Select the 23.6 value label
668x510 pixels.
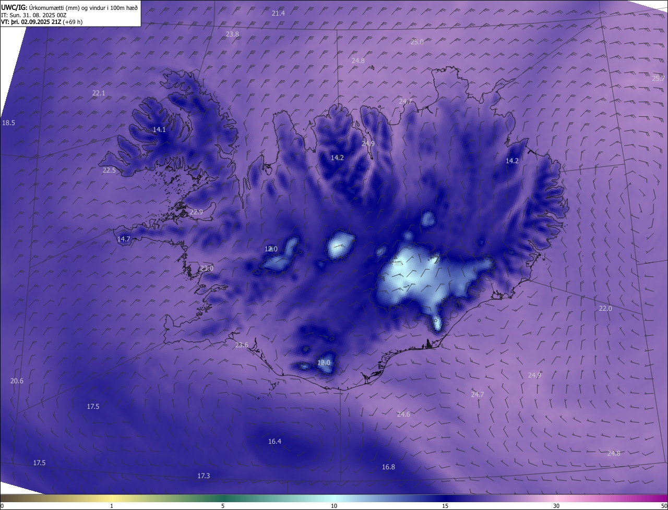point(242,345)
